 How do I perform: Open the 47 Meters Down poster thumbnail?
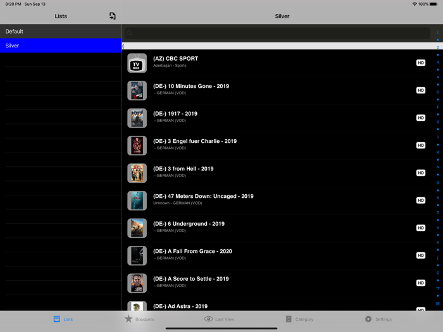coord(137,200)
